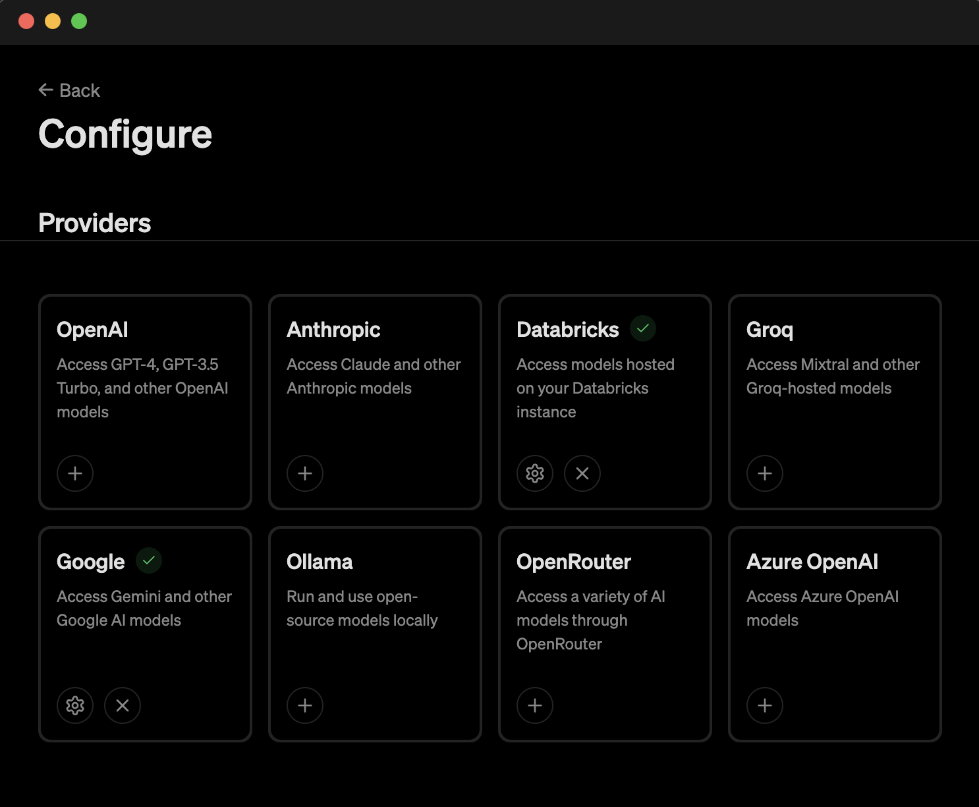The width and height of the screenshot is (979, 807).
Task: Click the Google card title
Action: (x=91, y=562)
